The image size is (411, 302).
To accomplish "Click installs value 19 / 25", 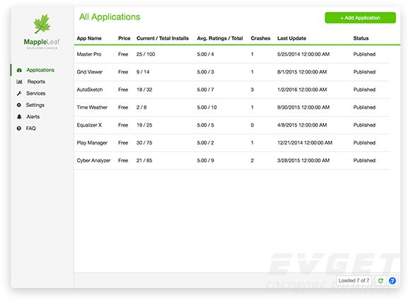I will tap(144, 125).
